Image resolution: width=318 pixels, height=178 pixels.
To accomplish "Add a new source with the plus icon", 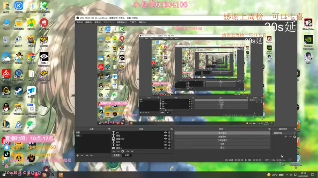I will point(114,151).
